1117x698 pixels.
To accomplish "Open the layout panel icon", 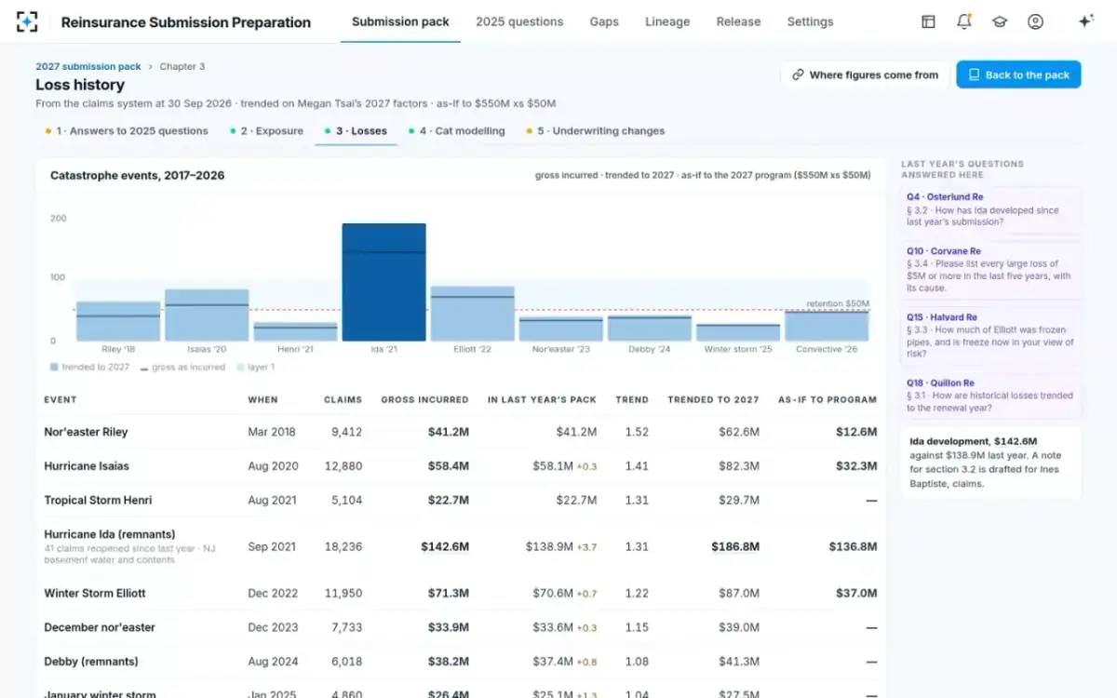I will [x=928, y=21].
